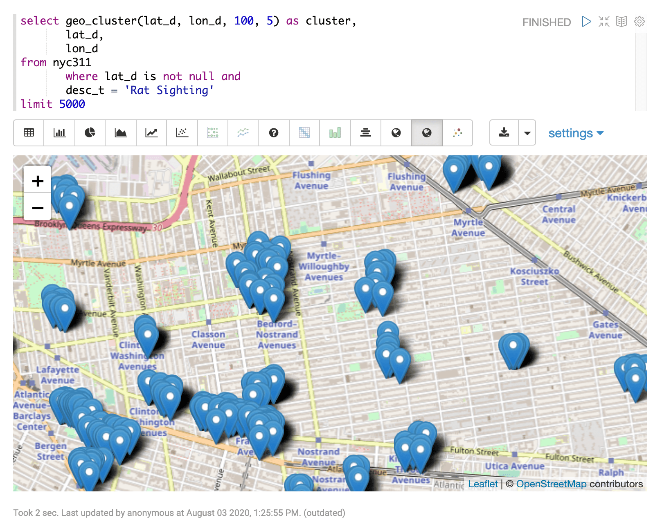662x529 pixels.
Task: Zoom into the map with the plus button
Action: tap(37, 181)
